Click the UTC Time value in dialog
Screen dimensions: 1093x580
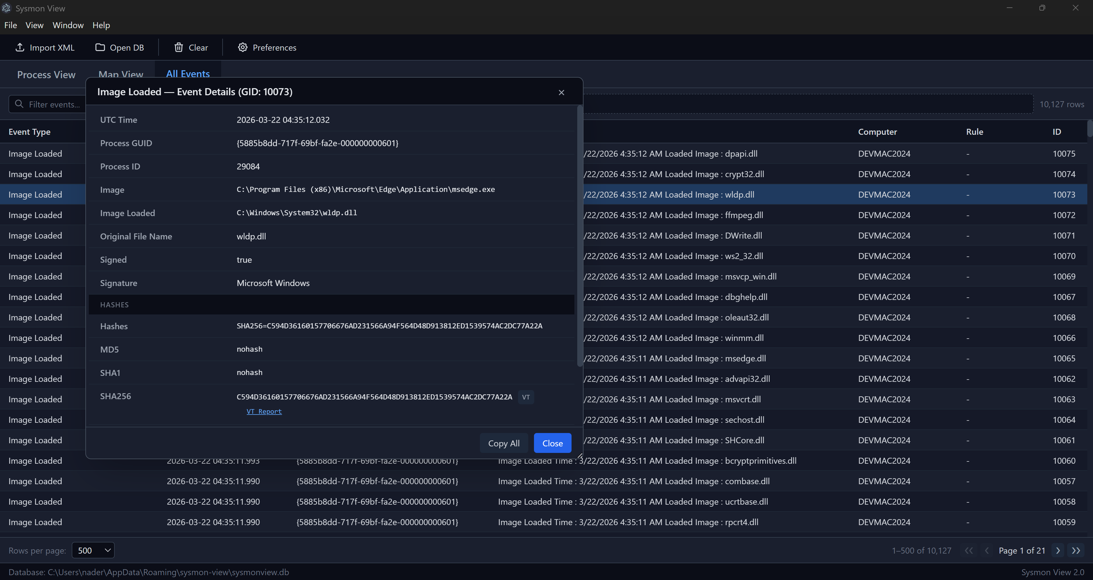click(x=283, y=120)
